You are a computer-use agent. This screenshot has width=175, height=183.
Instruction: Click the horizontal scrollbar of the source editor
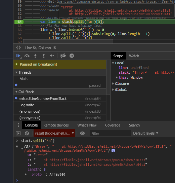[x=68, y=41]
